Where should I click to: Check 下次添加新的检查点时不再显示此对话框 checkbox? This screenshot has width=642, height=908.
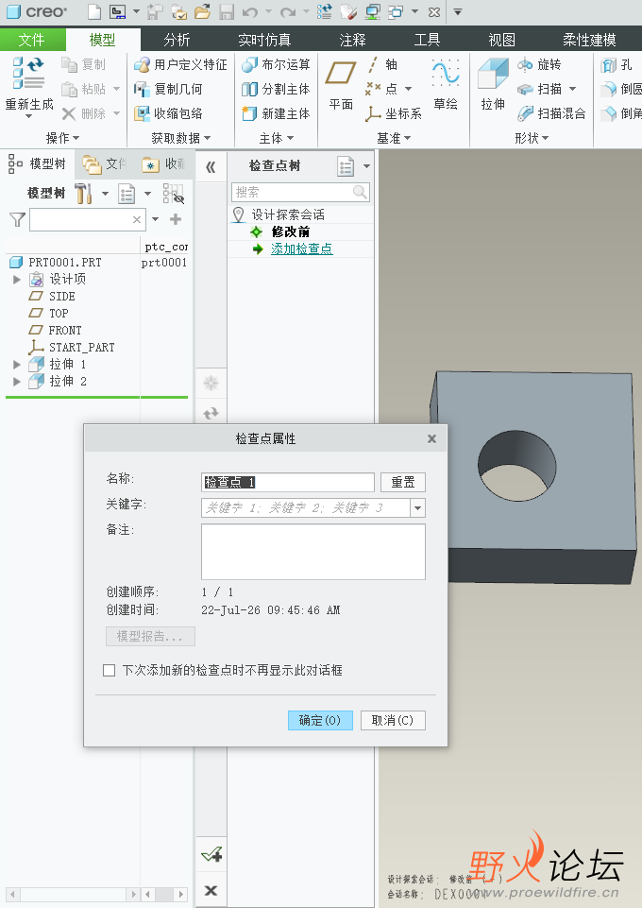109,670
